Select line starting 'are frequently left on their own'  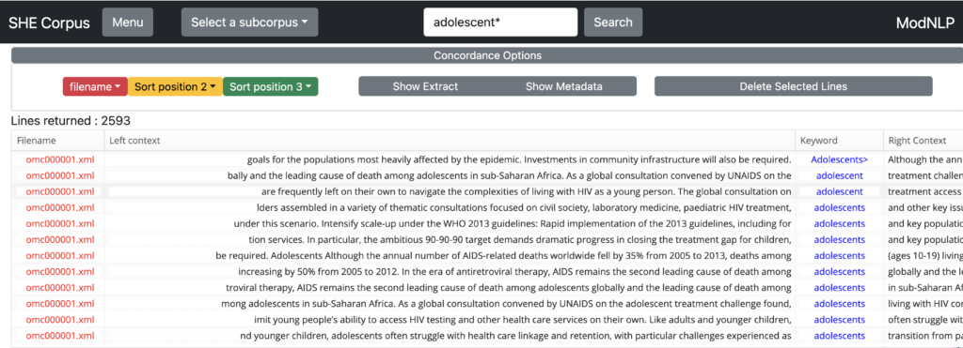click(450, 191)
